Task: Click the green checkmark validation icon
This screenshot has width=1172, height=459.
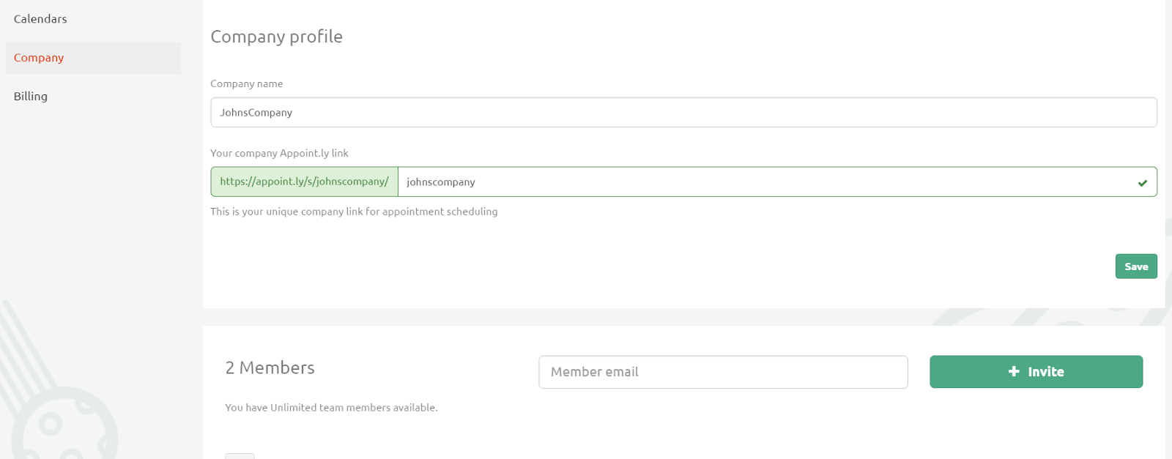Action: [1142, 183]
